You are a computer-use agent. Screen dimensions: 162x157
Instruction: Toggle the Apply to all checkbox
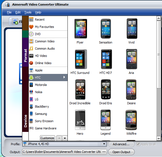point(138,144)
